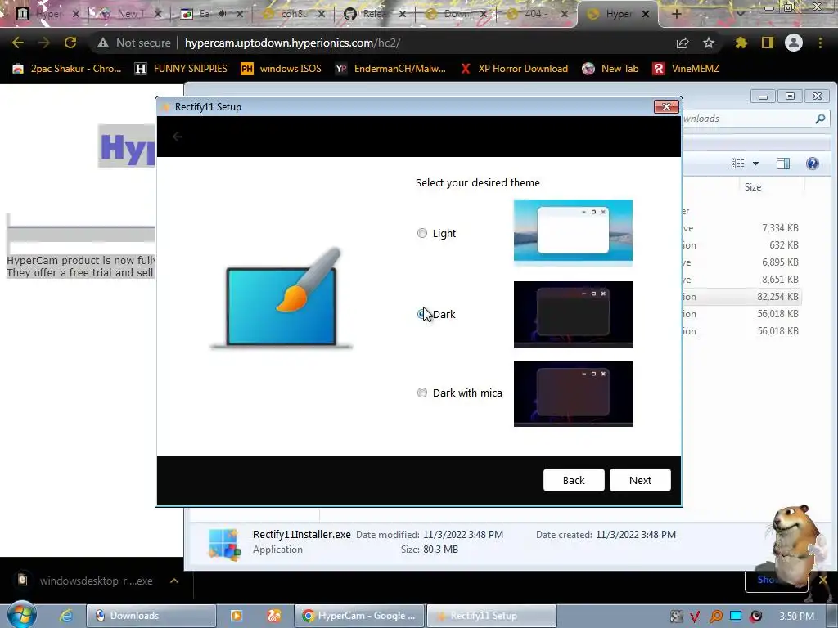The width and height of the screenshot is (838, 628).
Task: Open VineMEMZ bookmark
Action: (x=686, y=69)
